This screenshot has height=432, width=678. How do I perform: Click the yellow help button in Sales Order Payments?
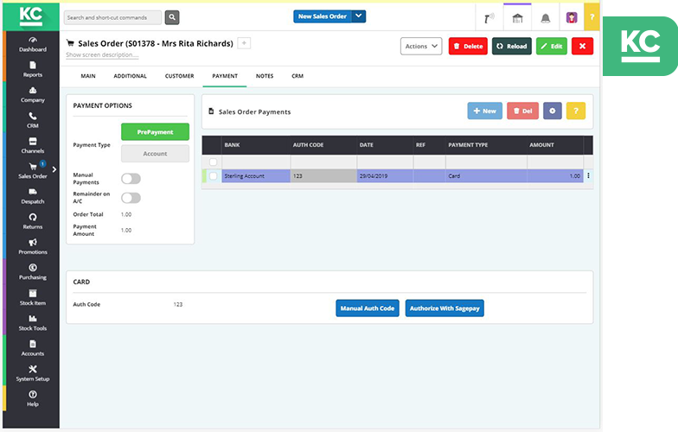point(576,111)
